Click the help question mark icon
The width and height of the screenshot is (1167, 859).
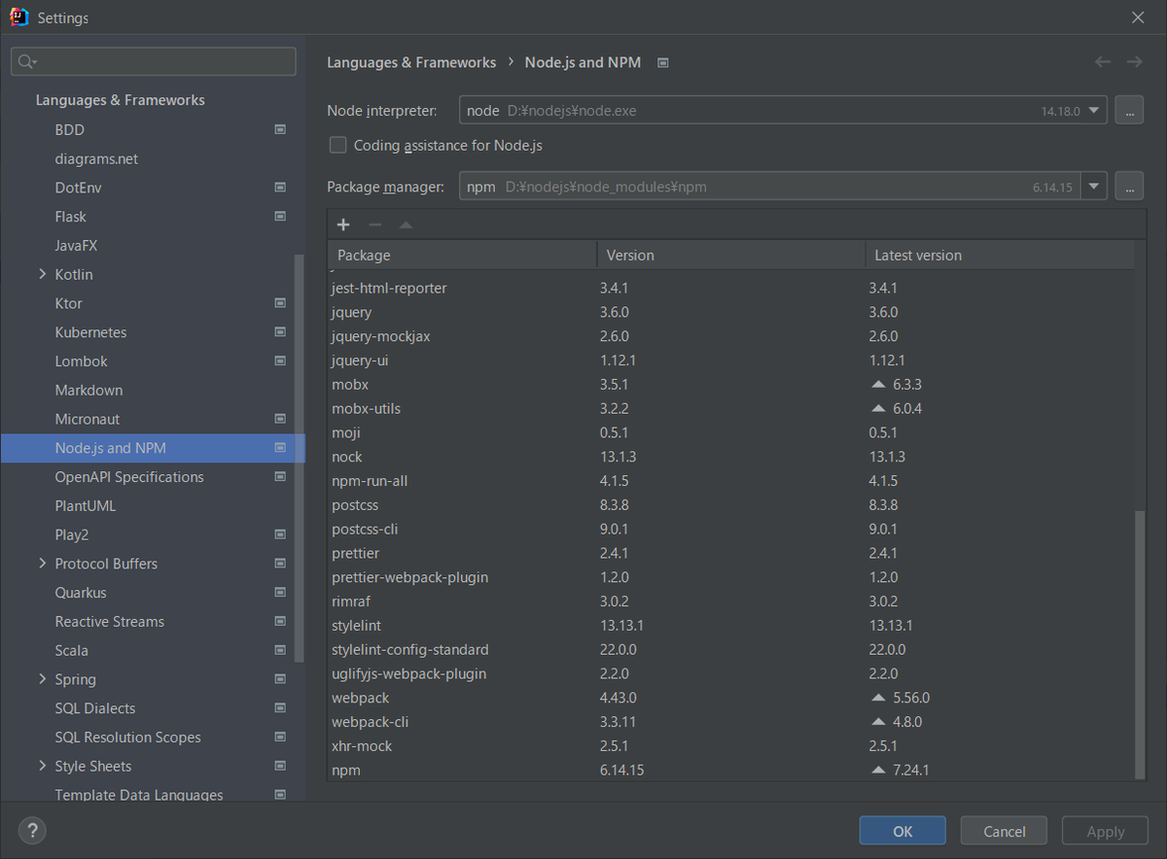pos(32,831)
